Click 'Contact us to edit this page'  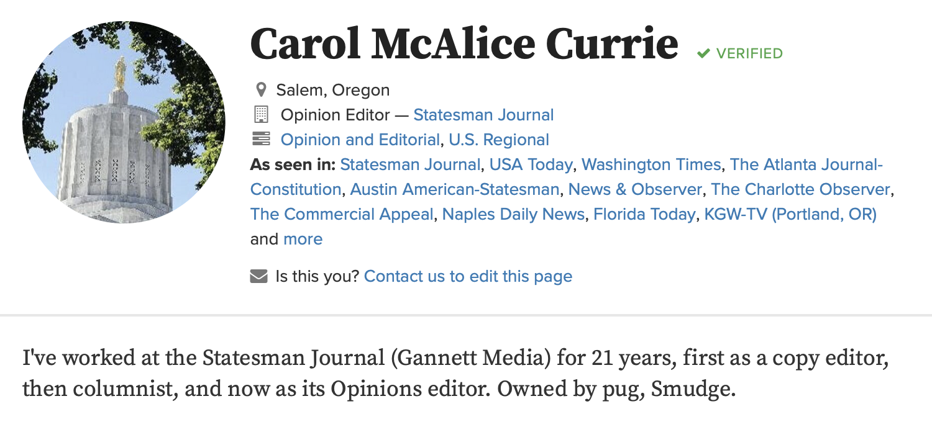click(468, 276)
